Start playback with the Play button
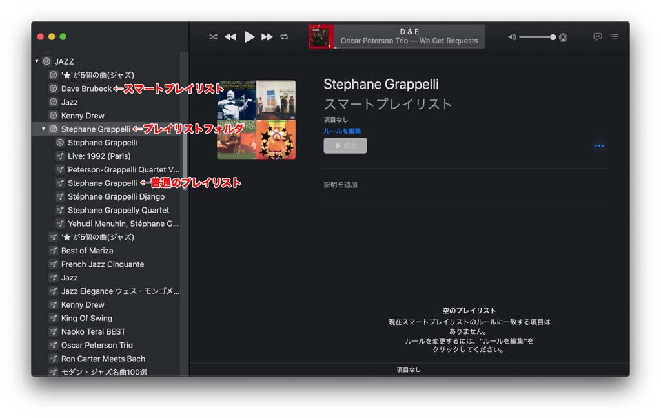The width and height of the screenshot is (661, 418). click(249, 37)
